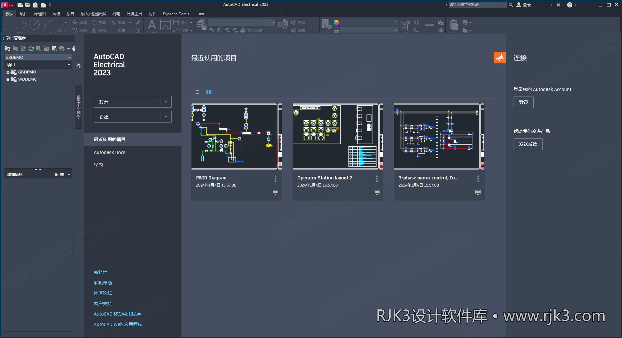Open the AutoCAD Web 应用程序 link
This screenshot has width=622, height=338.
[118, 324]
